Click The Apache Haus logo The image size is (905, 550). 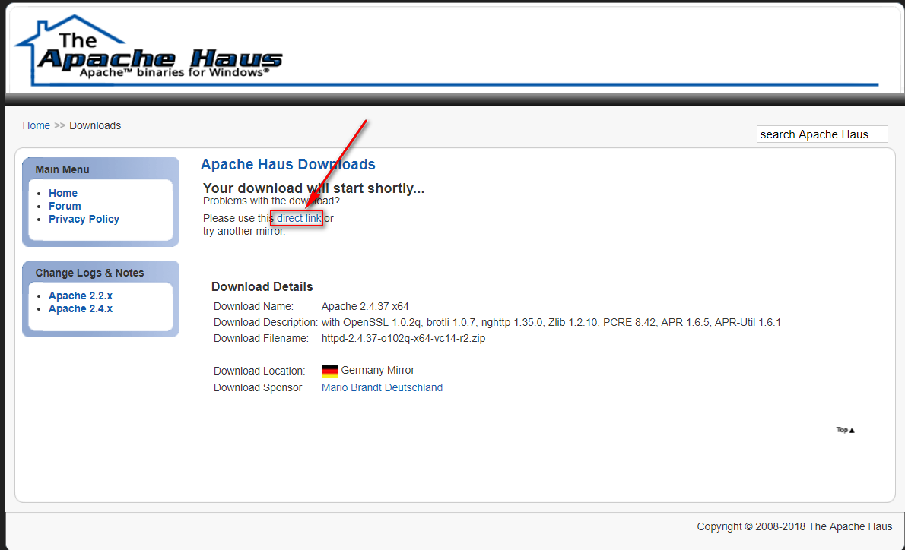[149, 50]
